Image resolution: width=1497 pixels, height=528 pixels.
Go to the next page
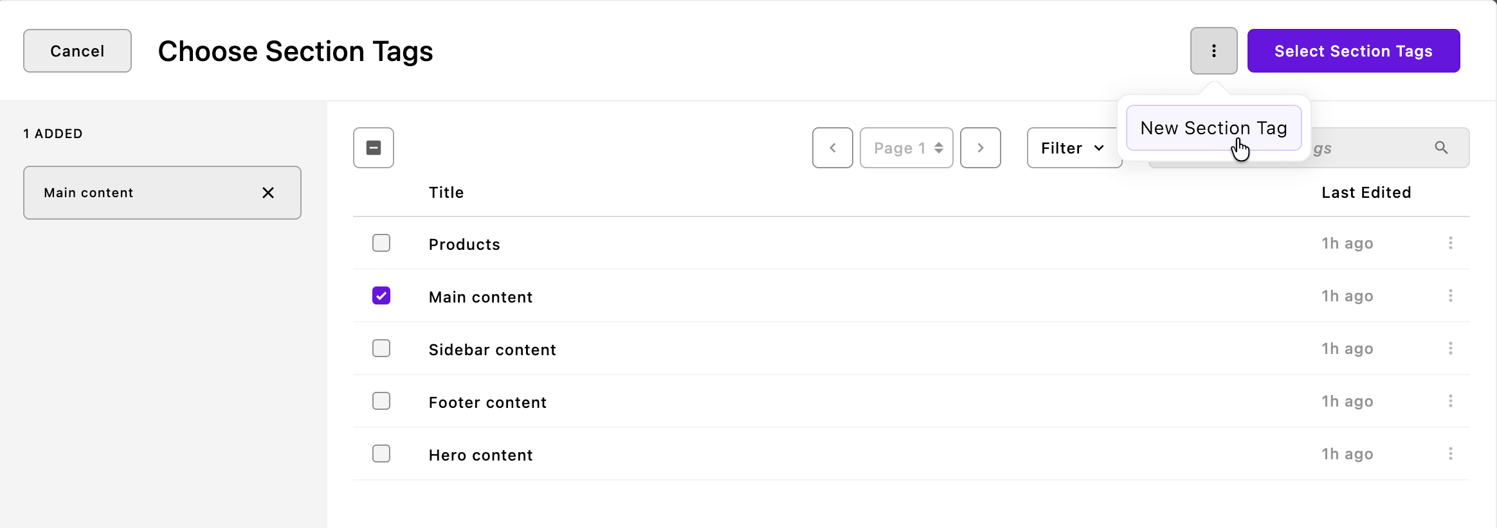pos(980,148)
